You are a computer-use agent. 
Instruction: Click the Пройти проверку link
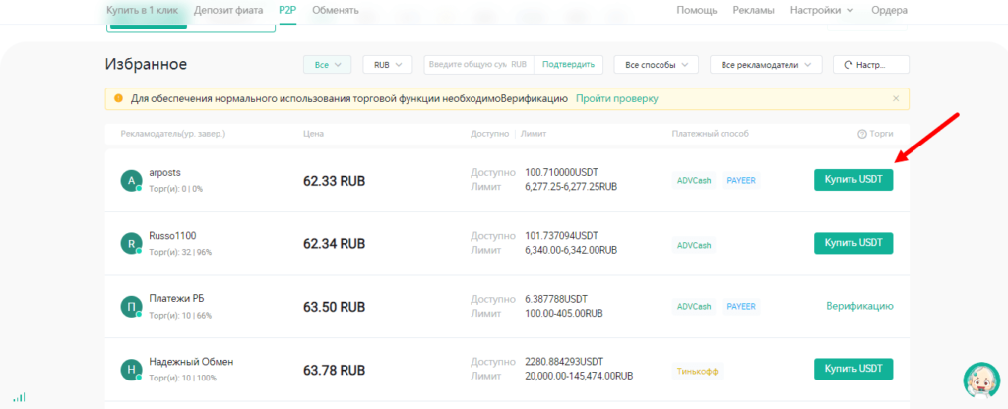pyautogui.click(x=616, y=98)
